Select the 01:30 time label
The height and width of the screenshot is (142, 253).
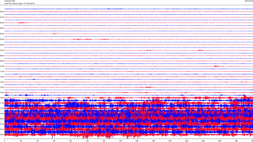[x=2, y=17]
